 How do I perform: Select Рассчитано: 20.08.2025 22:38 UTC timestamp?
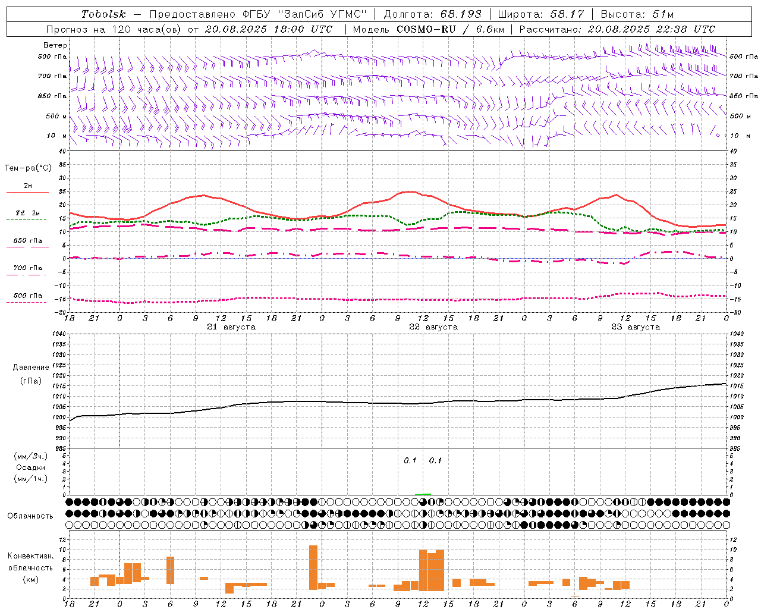click(x=617, y=29)
